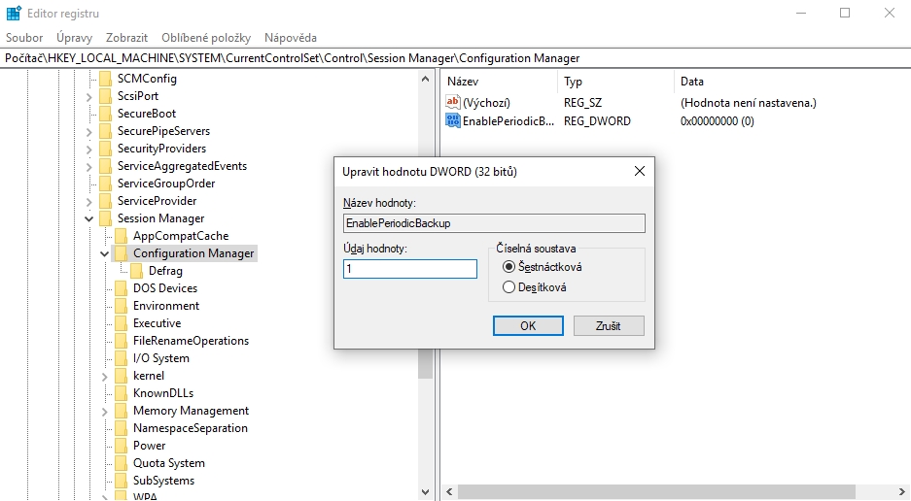Select the Šestnáctková radio button
Viewport: 911px width, 501px height.
[x=508, y=266]
